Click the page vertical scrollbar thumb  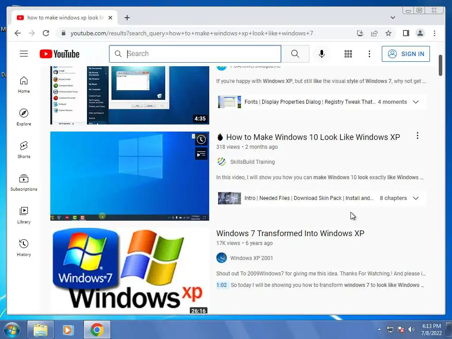click(x=441, y=65)
